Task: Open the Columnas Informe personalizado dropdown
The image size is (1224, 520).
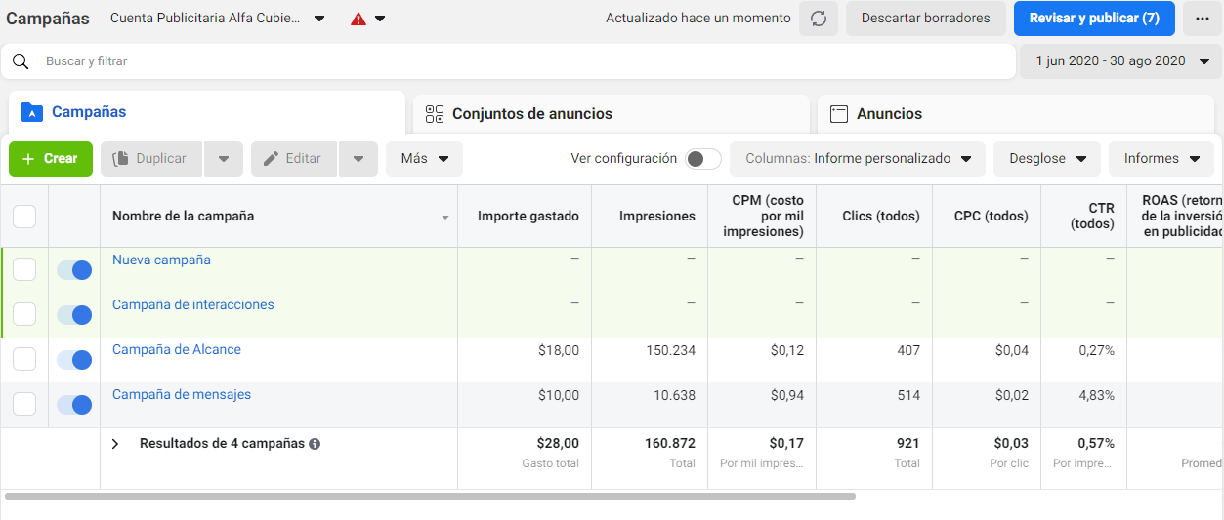Action: (857, 159)
